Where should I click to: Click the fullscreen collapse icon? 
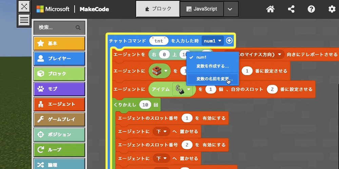point(24,6)
